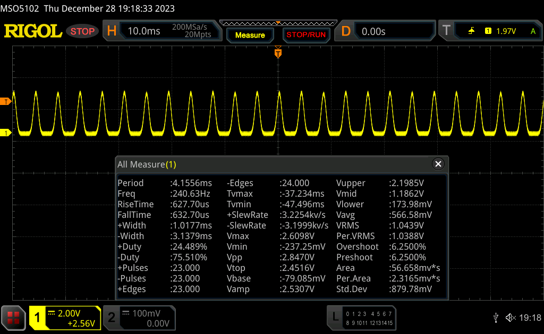
Task: Select the 10.0ms timebase value
Action: tap(144, 31)
